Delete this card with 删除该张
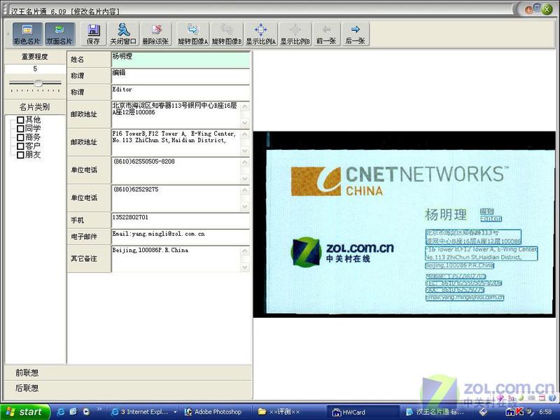 click(x=155, y=34)
